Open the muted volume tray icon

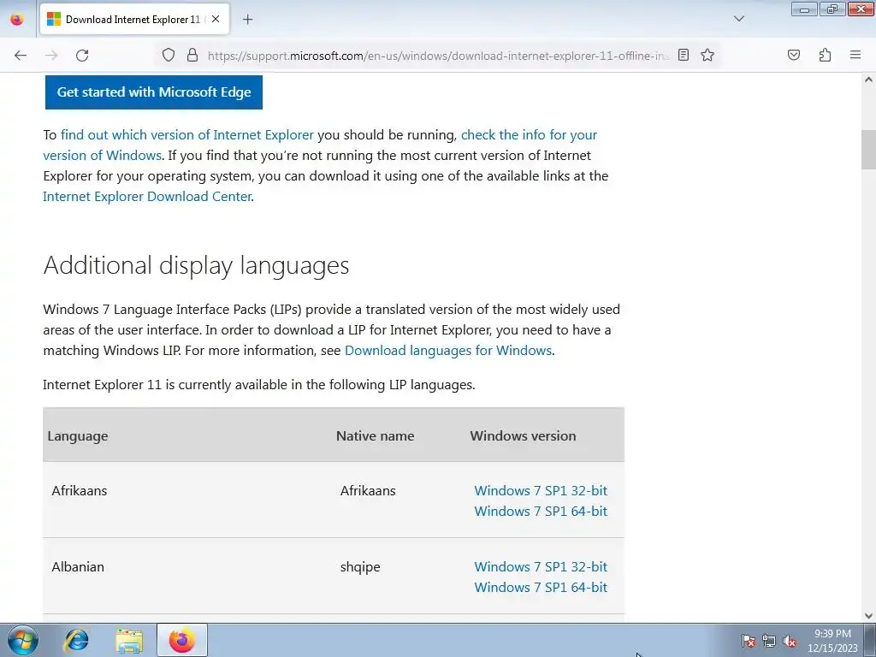tap(790, 641)
